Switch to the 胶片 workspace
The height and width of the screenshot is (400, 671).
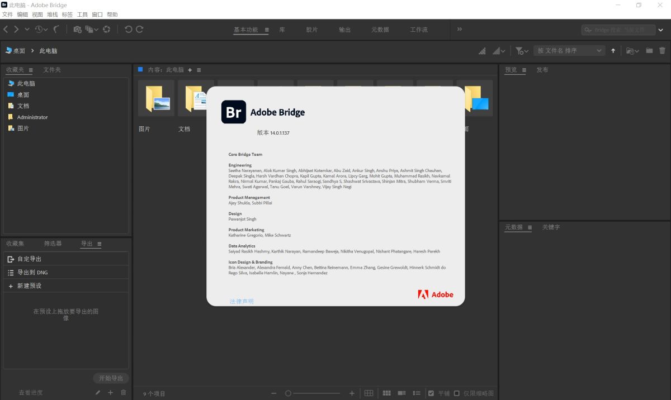[x=312, y=30]
